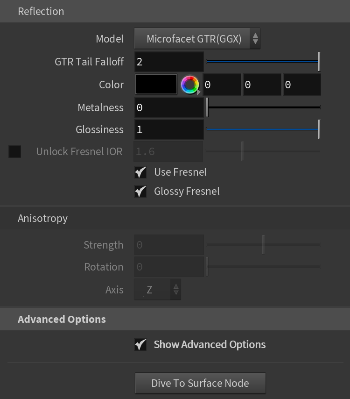The width and height of the screenshot is (350, 399).
Task: Click the Glossiness value input field
Action: (x=169, y=129)
